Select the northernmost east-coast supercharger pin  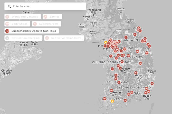point(138,28)
